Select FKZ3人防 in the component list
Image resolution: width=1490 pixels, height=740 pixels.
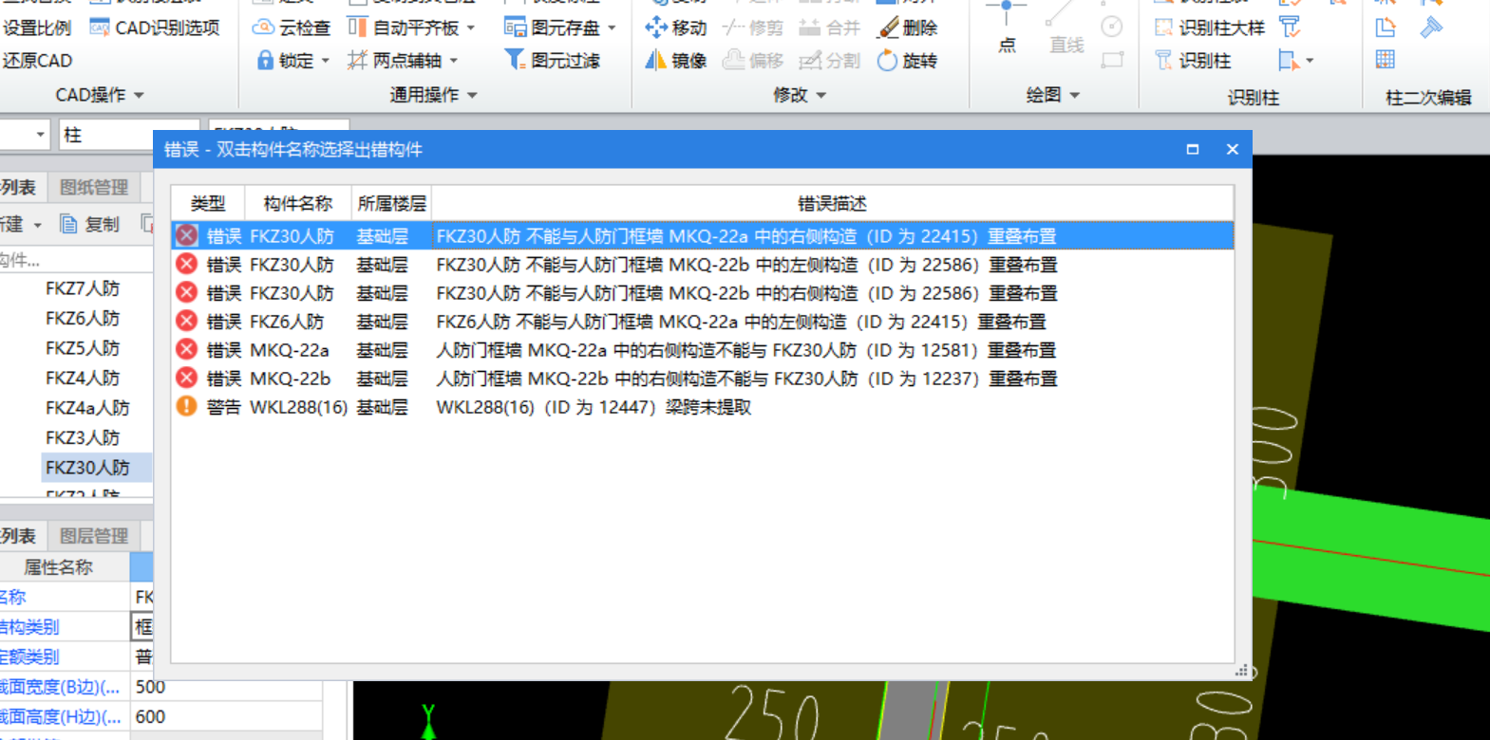[x=83, y=437]
